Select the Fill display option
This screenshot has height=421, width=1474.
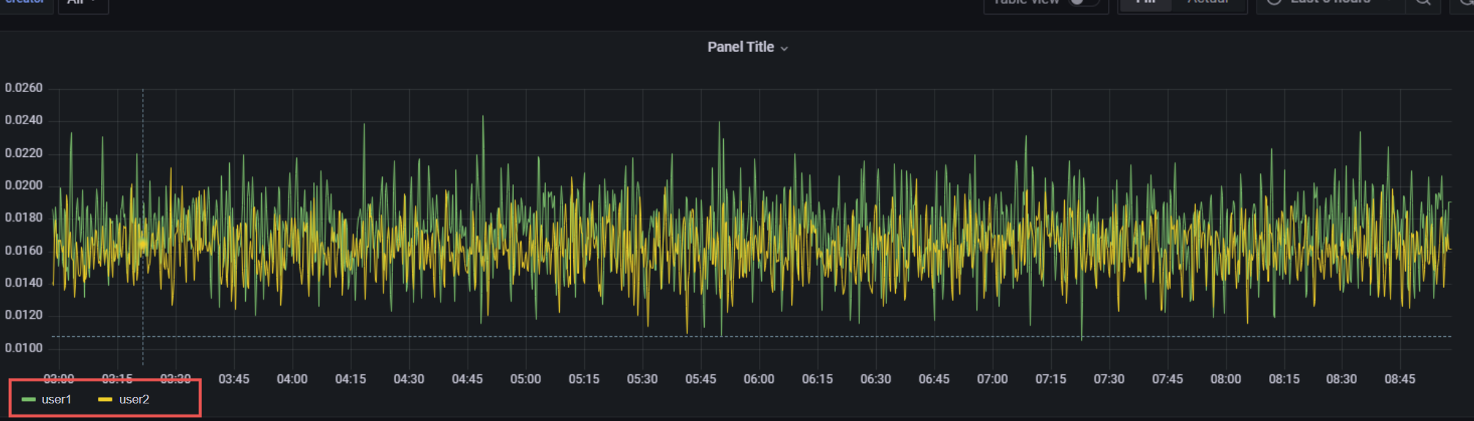1145,2
